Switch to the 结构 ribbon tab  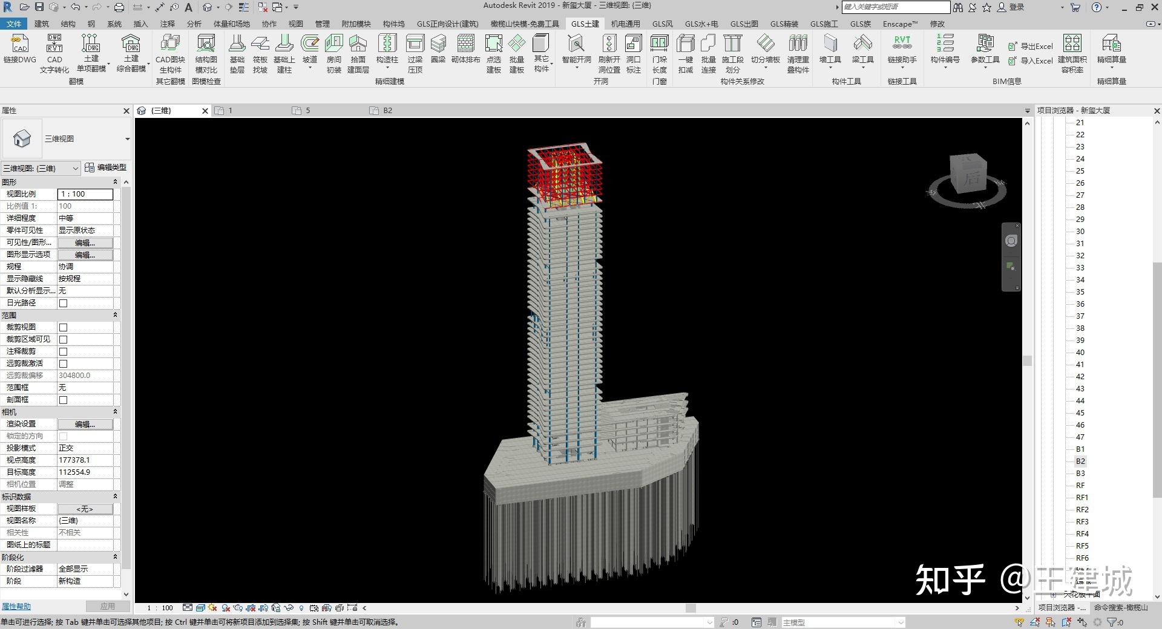tap(68, 24)
